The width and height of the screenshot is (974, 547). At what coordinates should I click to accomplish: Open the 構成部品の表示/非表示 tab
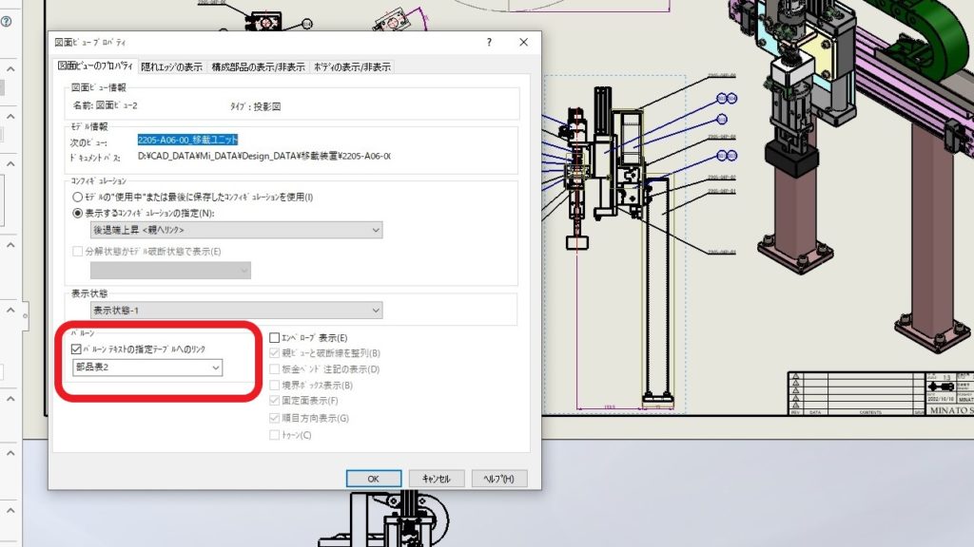click(x=258, y=67)
